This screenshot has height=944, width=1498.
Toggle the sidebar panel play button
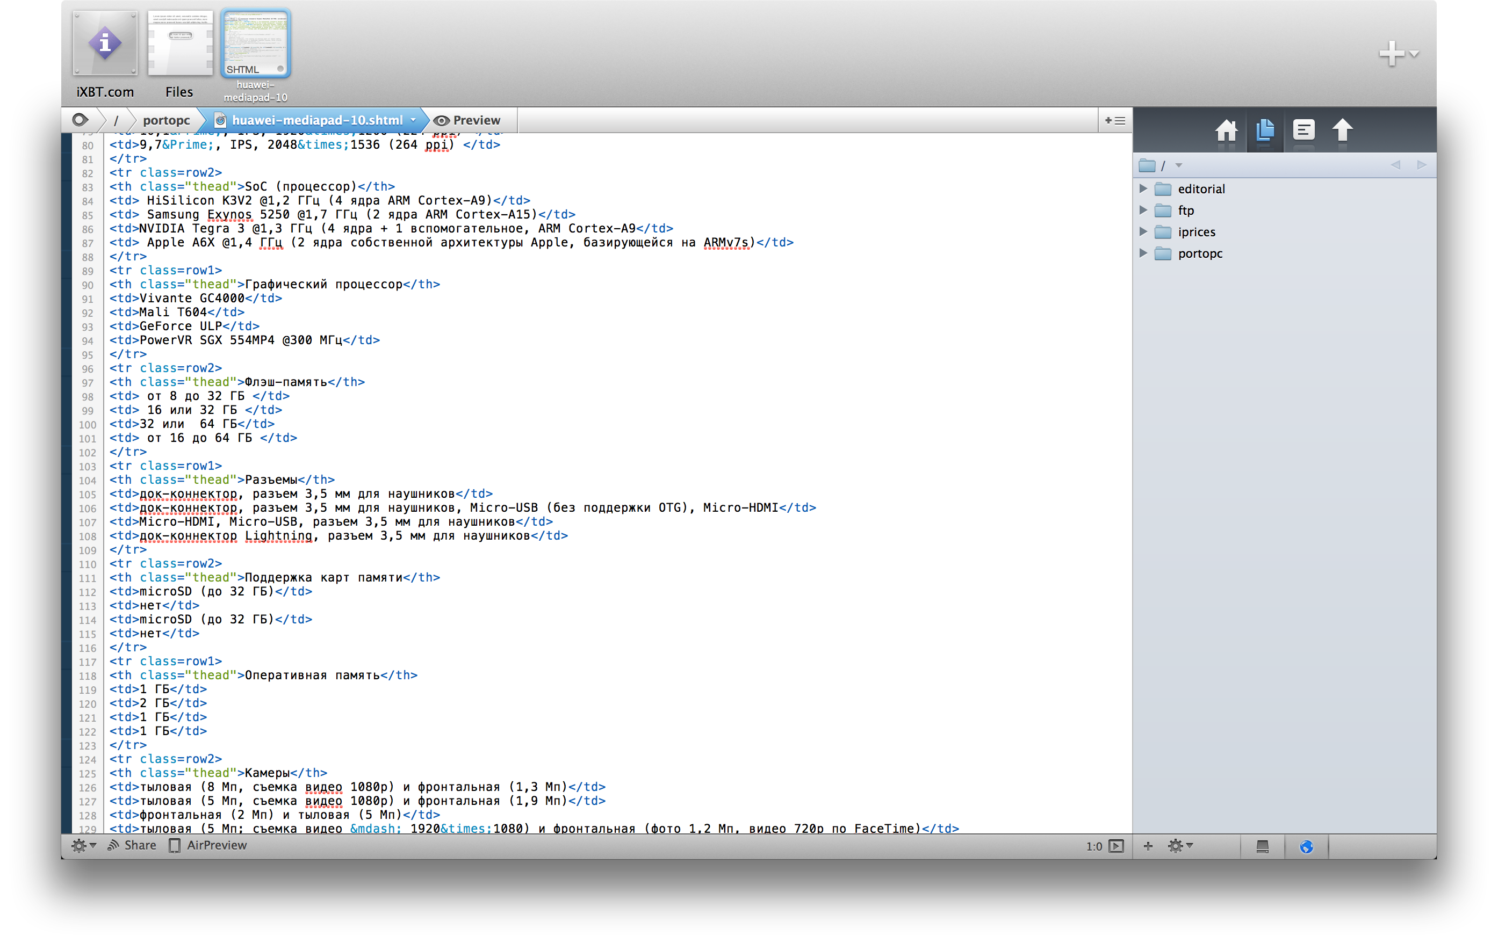pos(1117,846)
